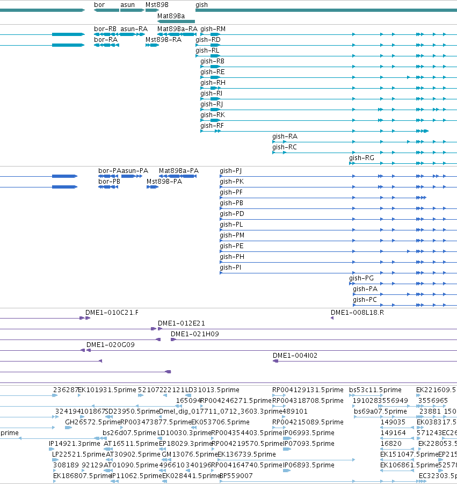This screenshot has height=484, width=457.
Task: Select transcript bor-RB label
Action: point(105,28)
